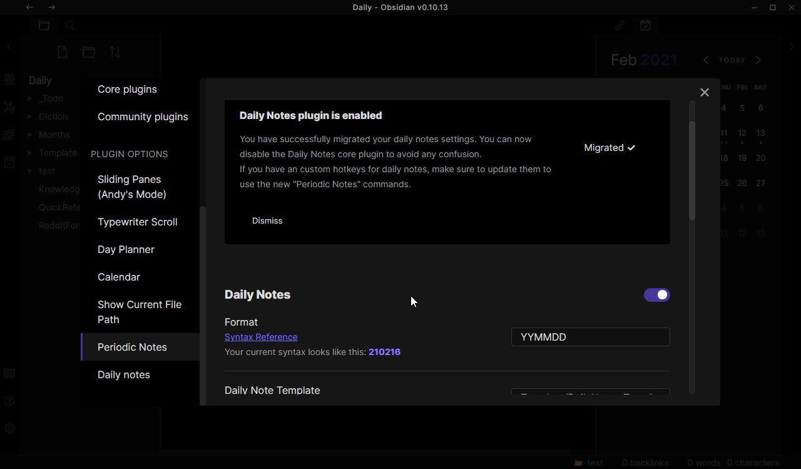The image size is (801, 469).
Task: Open help icon in left ribbon
Action: (x=9, y=401)
